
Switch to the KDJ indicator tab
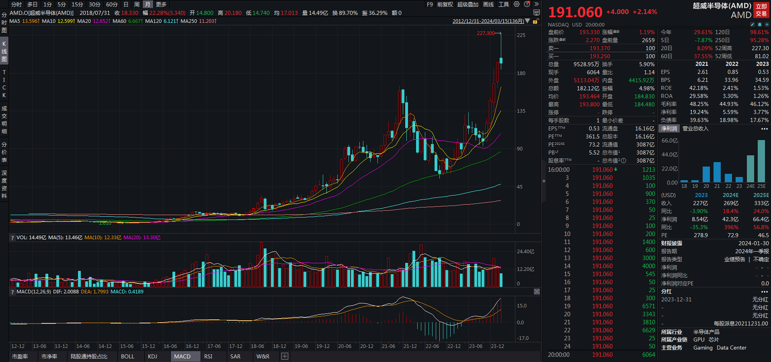[152, 356]
